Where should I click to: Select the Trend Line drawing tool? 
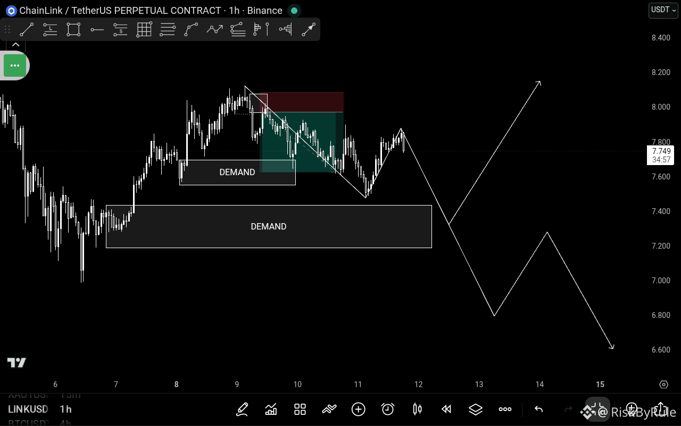(27, 29)
